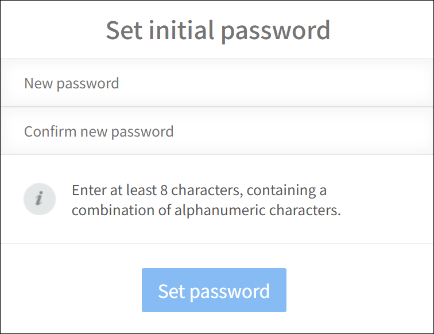Tap the info icon beside the hint
Viewport: 434px width, 334px height.
(40, 199)
